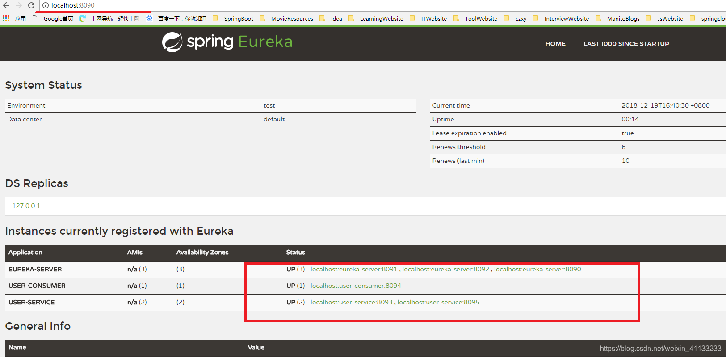This screenshot has width=726, height=357.
Task: Click the Value column header in General Info
Action: 256,347
